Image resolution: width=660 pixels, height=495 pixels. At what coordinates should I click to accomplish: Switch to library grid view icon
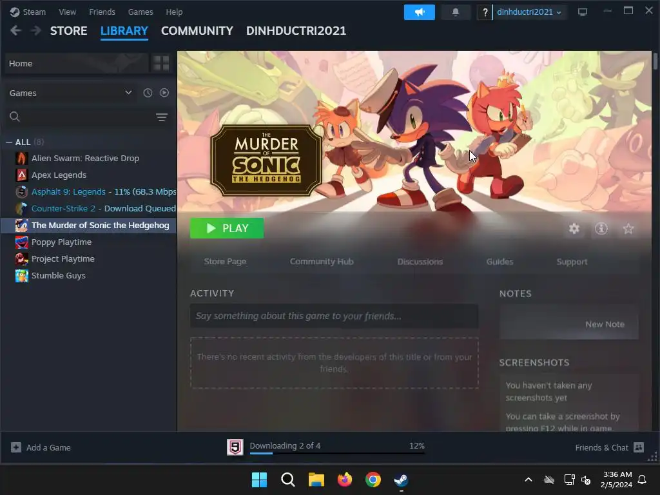(x=160, y=63)
